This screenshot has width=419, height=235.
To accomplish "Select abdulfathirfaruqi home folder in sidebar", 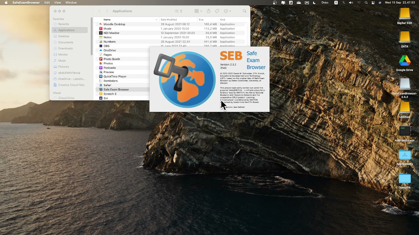I will [x=69, y=73].
